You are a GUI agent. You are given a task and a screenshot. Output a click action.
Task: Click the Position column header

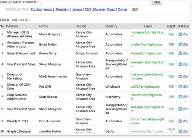(x=12, y=26)
